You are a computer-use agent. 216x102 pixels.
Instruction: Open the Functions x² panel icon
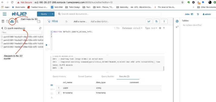pyautogui.click(x=177, y=27)
